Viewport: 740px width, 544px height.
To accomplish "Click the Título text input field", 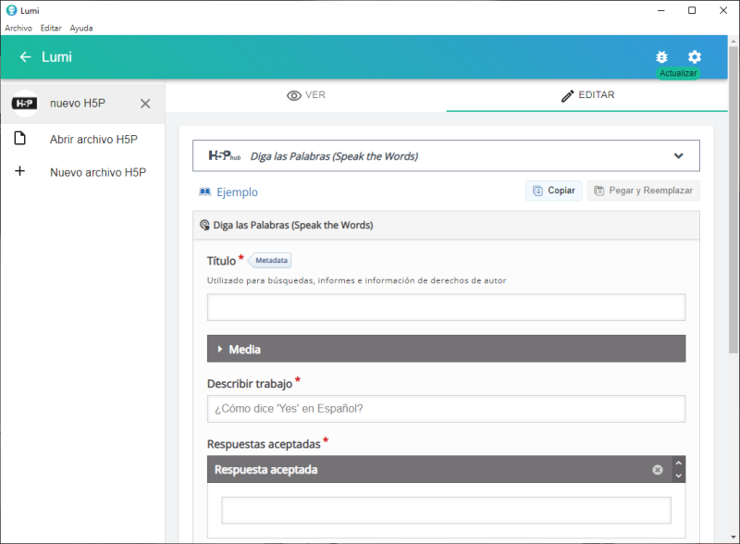I will click(x=446, y=307).
